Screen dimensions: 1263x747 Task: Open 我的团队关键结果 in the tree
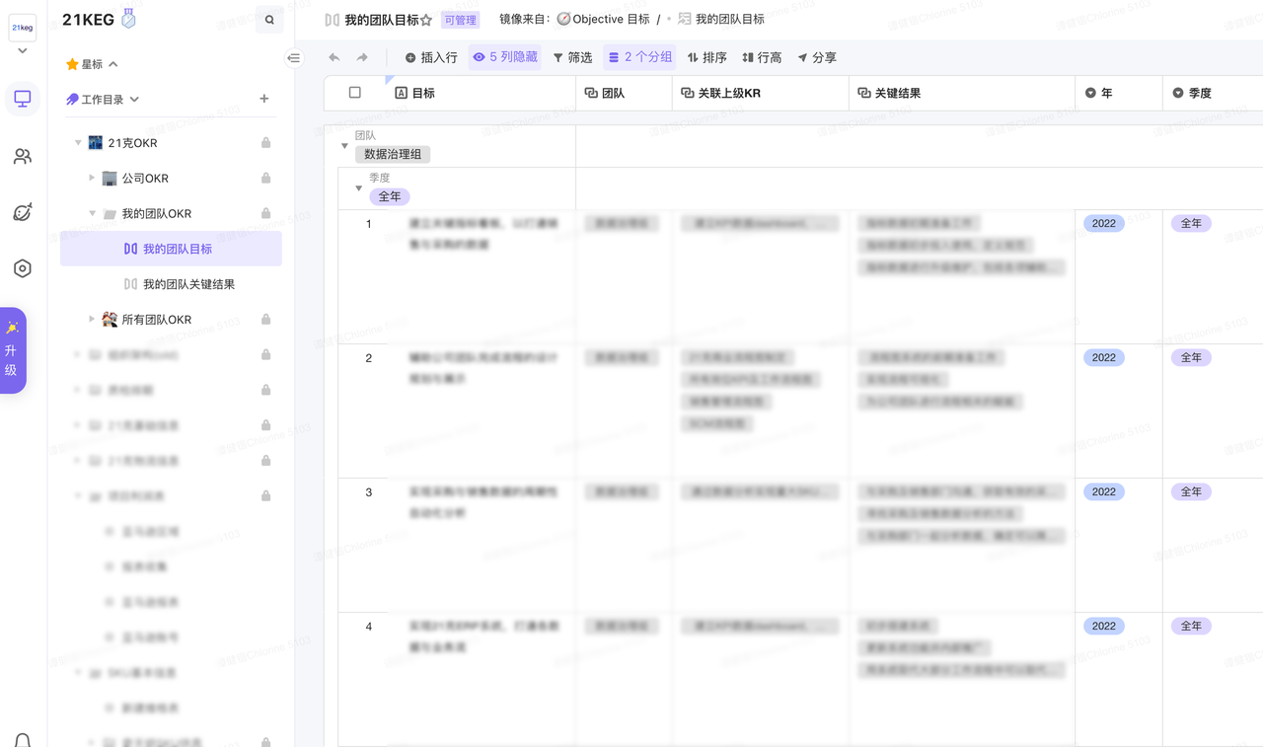pyautogui.click(x=187, y=284)
